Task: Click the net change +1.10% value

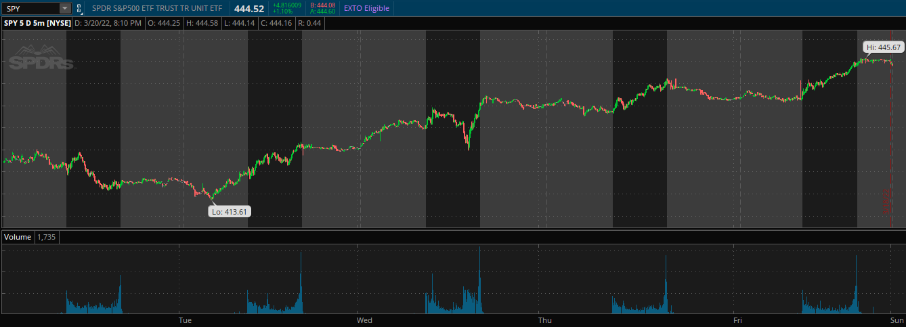Action: pyautogui.click(x=282, y=12)
